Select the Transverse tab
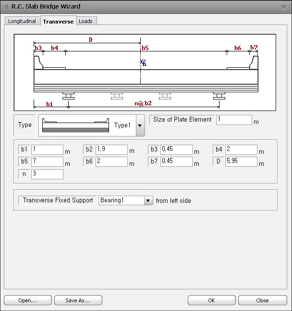 coord(58,21)
